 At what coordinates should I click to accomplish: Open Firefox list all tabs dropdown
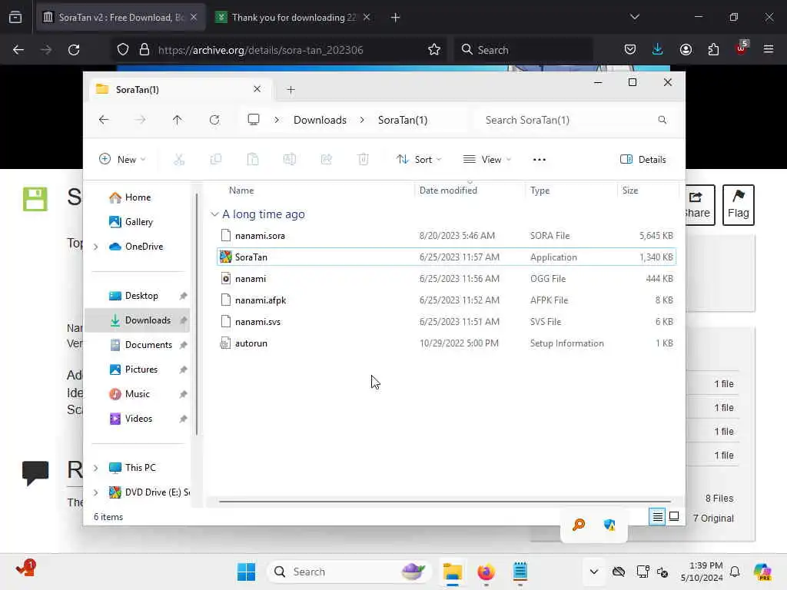(x=634, y=17)
